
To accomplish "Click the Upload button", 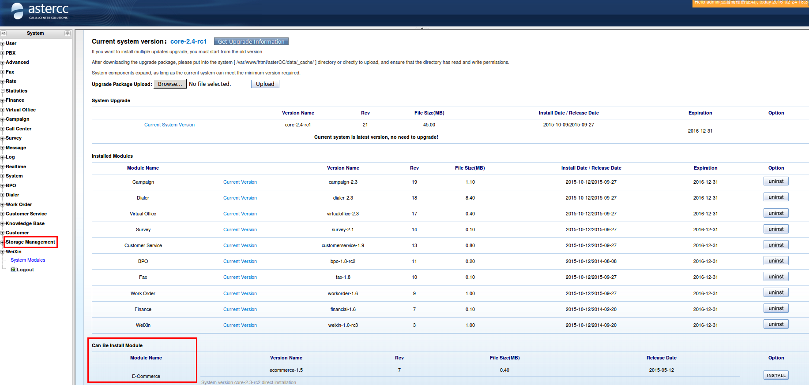I will pyautogui.click(x=265, y=84).
